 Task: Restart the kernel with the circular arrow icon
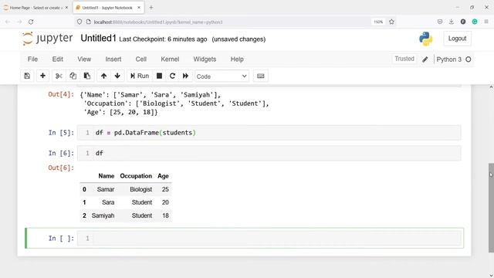point(172,76)
